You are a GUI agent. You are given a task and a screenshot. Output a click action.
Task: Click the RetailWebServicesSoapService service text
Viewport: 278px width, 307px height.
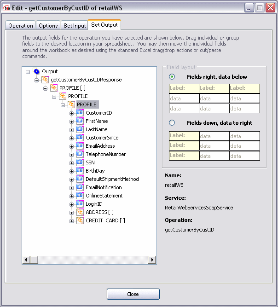(199, 208)
